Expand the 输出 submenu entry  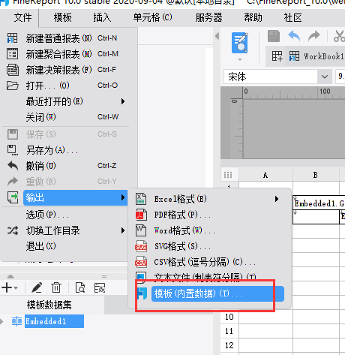(x=76, y=197)
